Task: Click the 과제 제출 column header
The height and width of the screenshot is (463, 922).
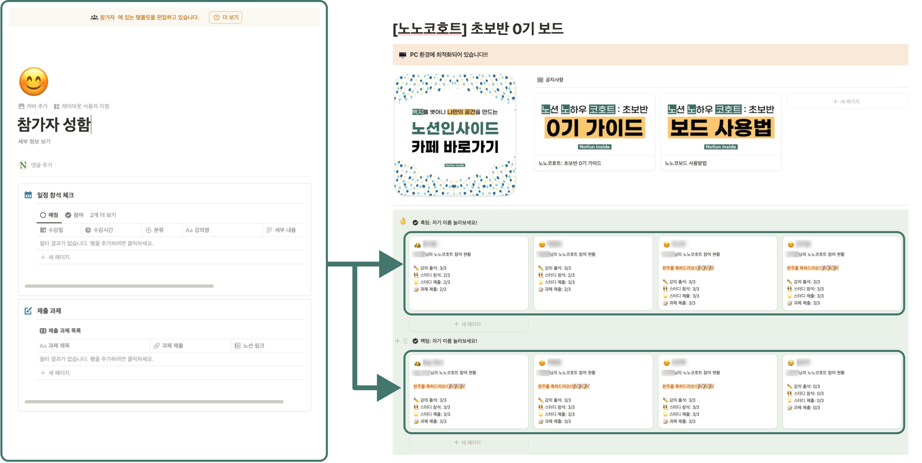Action: (190, 345)
